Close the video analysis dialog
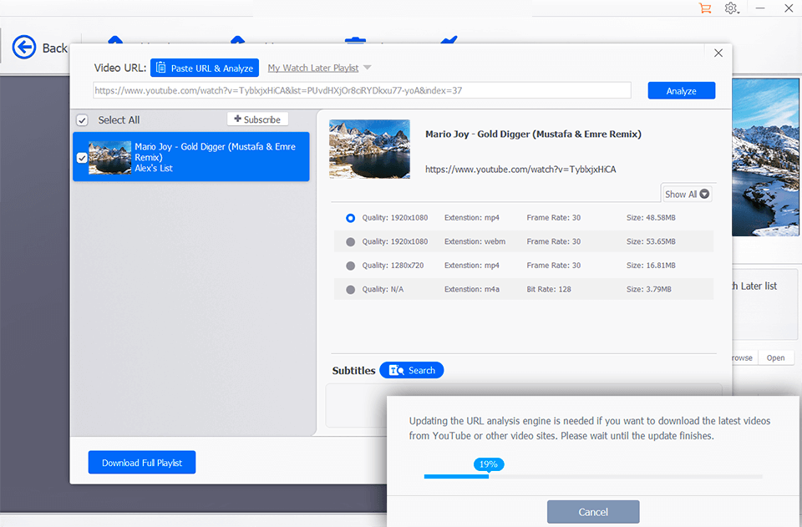Viewport: 802px width, 527px height. 718,53
